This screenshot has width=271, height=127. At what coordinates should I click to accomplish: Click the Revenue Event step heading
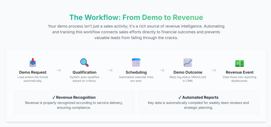(x=240, y=72)
